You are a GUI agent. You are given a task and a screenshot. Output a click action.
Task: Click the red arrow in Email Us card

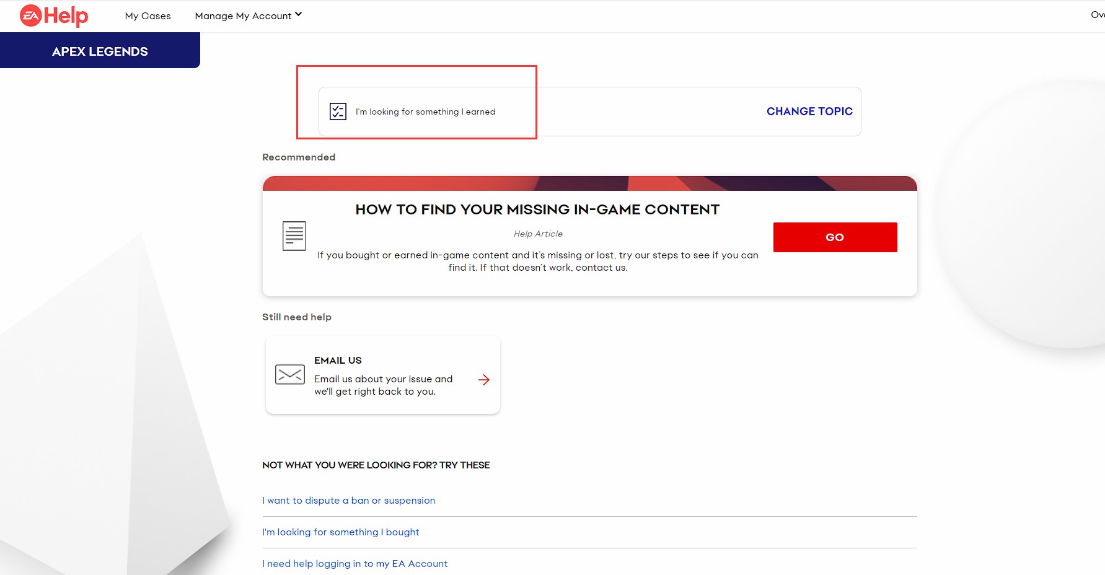pyautogui.click(x=484, y=380)
